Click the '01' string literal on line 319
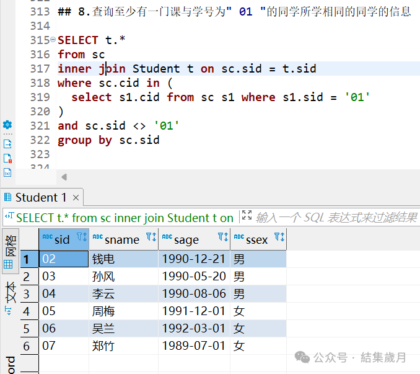Image resolution: width=420 pixels, height=374 pixels. pos(357,97)
